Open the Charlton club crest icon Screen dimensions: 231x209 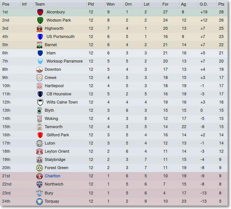tap(39, 176)
